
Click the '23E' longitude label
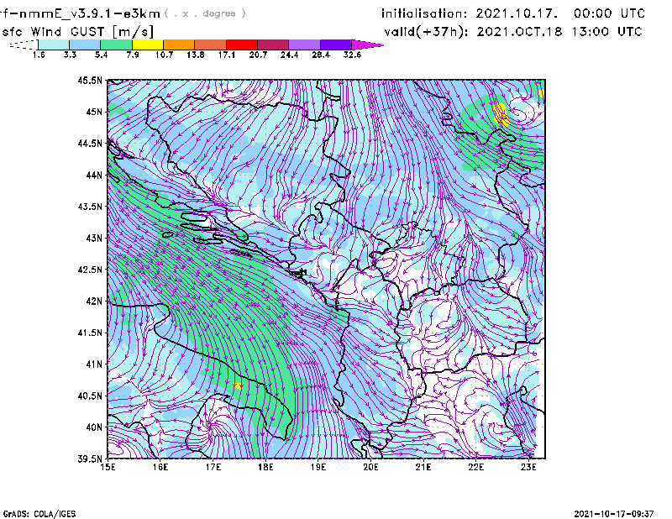[x=528, y=467]
